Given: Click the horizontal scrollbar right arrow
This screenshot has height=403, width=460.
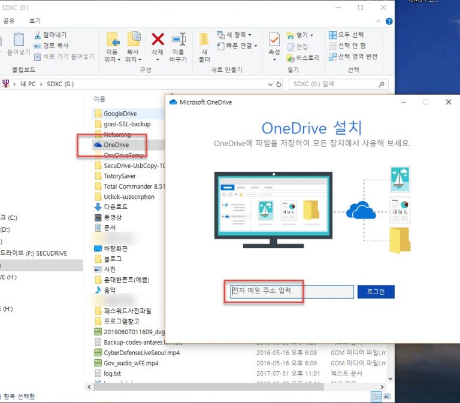Looking at the screenshot, I should (x=382, y=387).
